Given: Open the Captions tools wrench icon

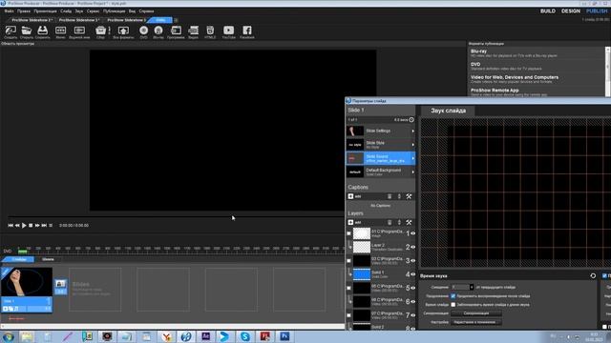Looking at the screenshot, I should pyautogui.click(x=409, y=196).
